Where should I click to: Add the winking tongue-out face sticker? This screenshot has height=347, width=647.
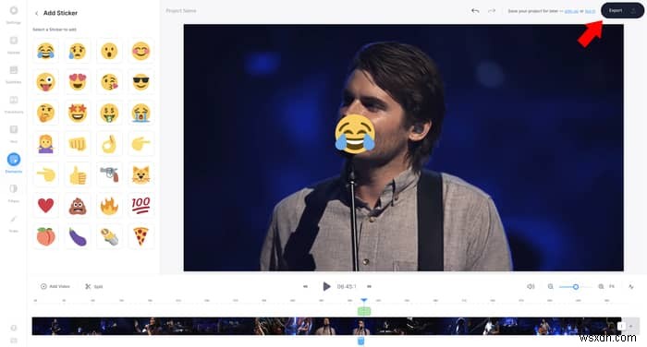click(x=45, y=82)
